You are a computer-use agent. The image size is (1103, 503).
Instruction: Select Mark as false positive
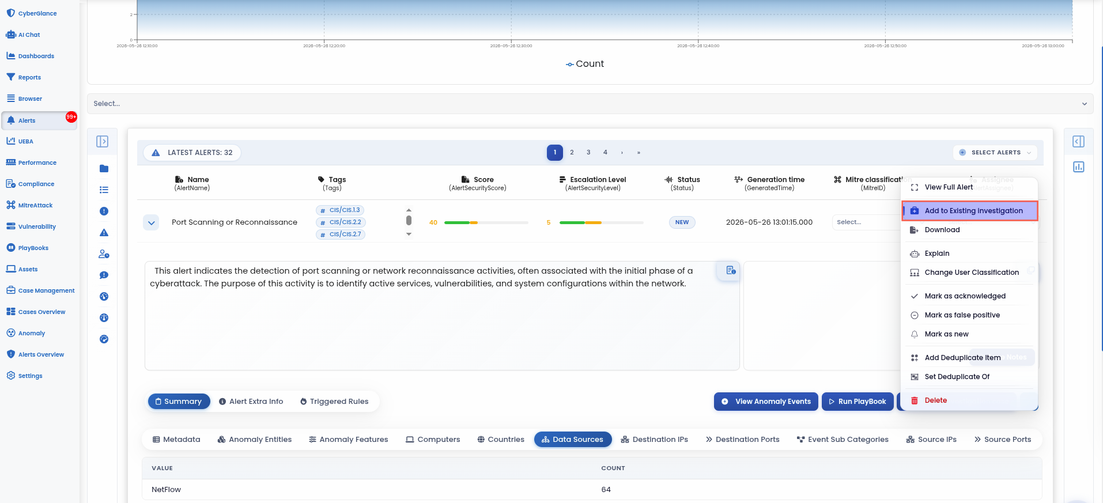962,315
